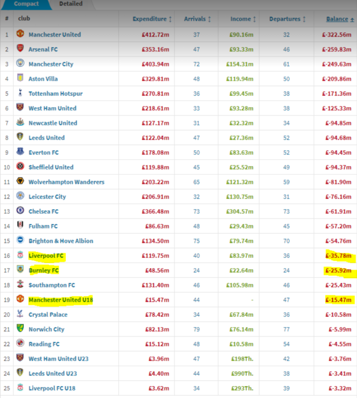The width and height of the screenshot is (357, 398).
Task: Click the Crystal Palace crest icon
Action: pos(20,313)
